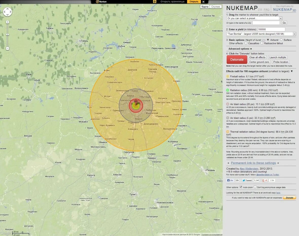Select the Airburst radio button

point(268,40)
